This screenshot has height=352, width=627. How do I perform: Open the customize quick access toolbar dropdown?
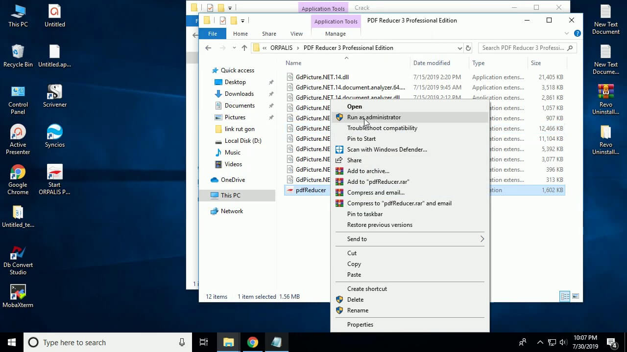242,21
